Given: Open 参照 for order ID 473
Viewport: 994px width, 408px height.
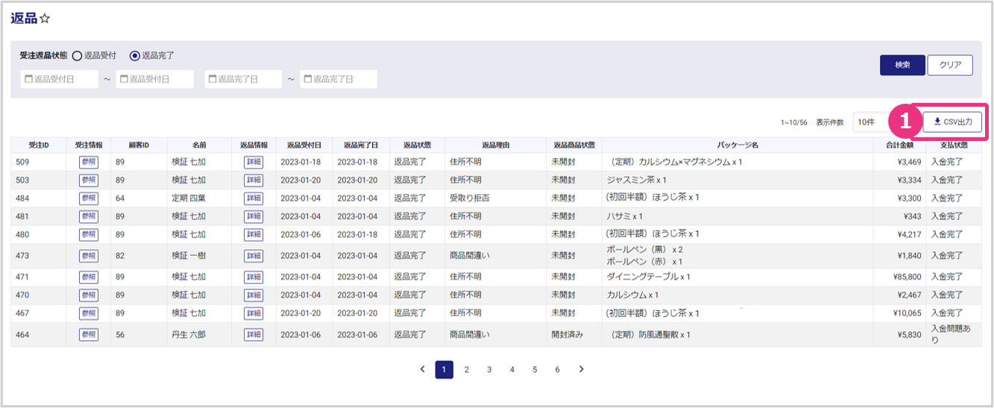Looking at the screenshot, I should 89,256.
